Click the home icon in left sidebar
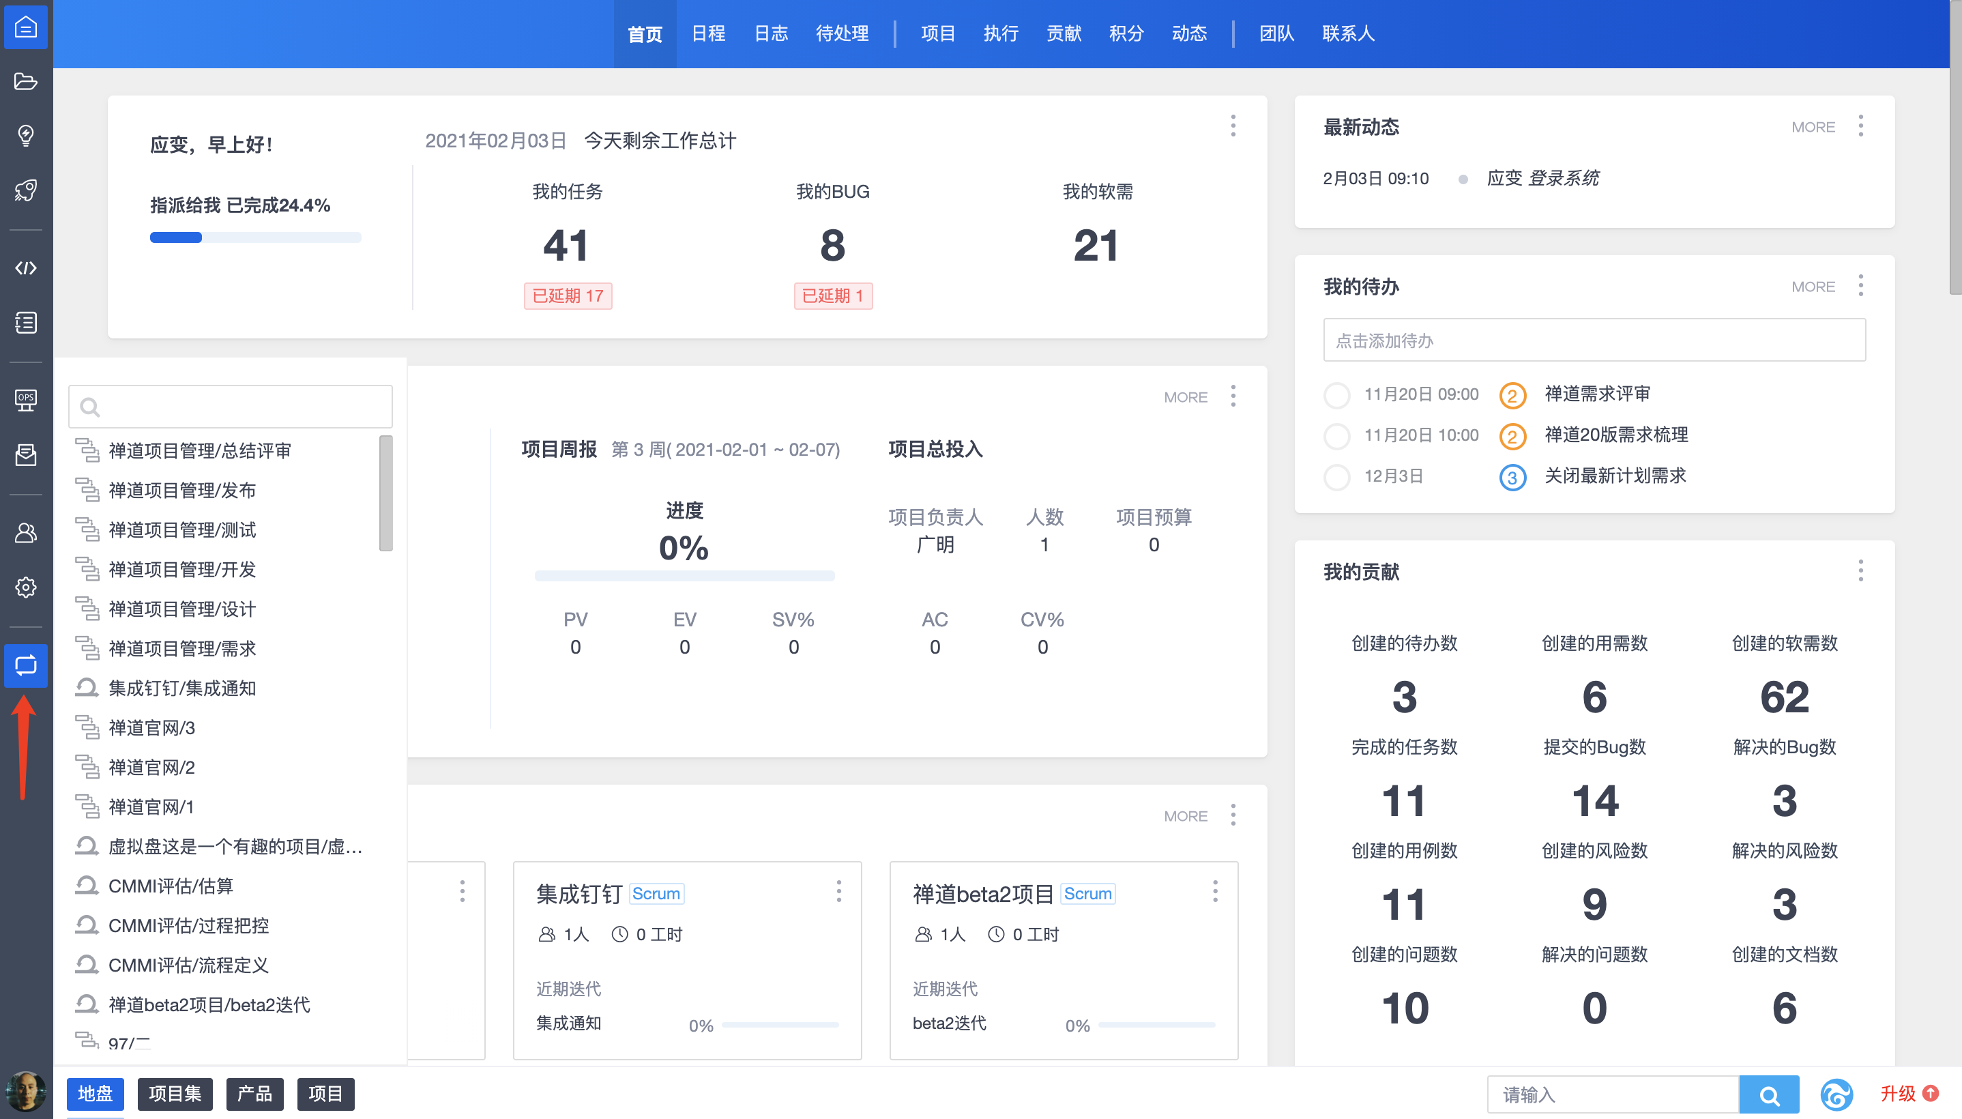This screenshot has height=1119, width=1962. click(x=25, y=28)
